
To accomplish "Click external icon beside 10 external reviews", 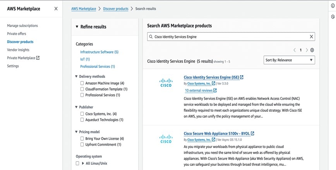I will click(215, 91).
